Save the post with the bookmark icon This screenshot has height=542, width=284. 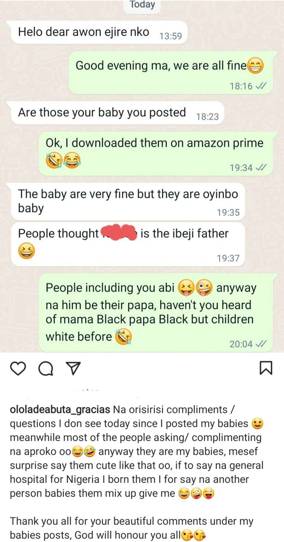point(266,368)
